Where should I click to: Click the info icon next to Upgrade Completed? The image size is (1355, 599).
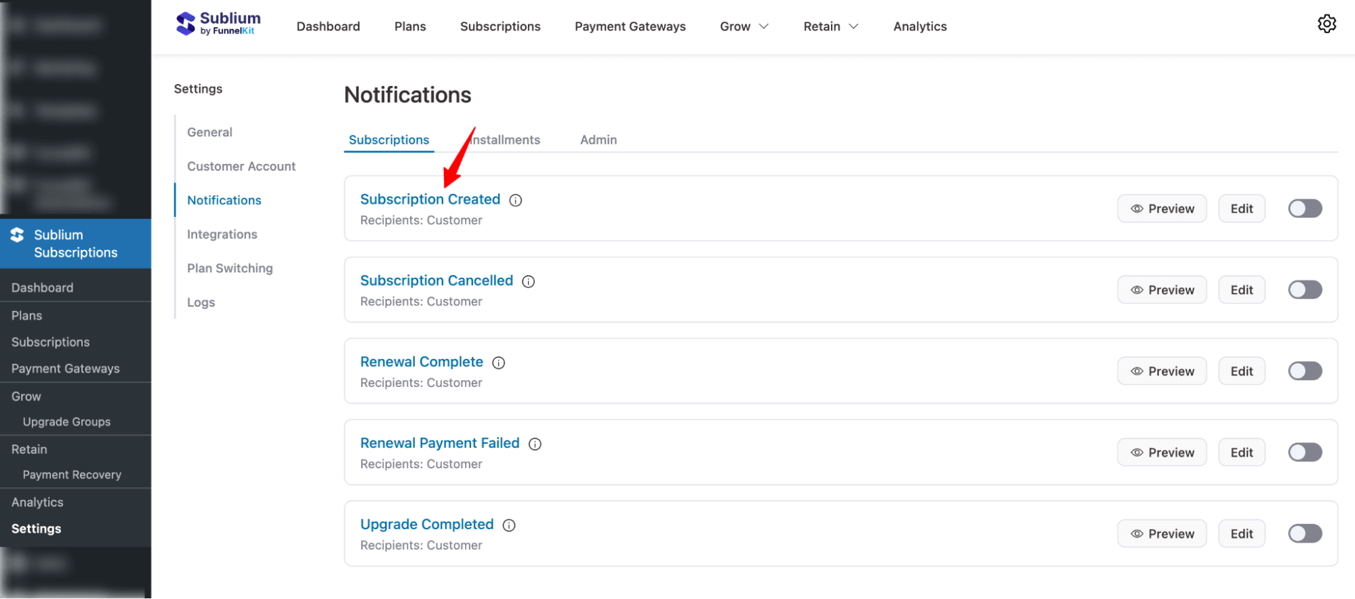pyautogui.click(x=508, y=525)
